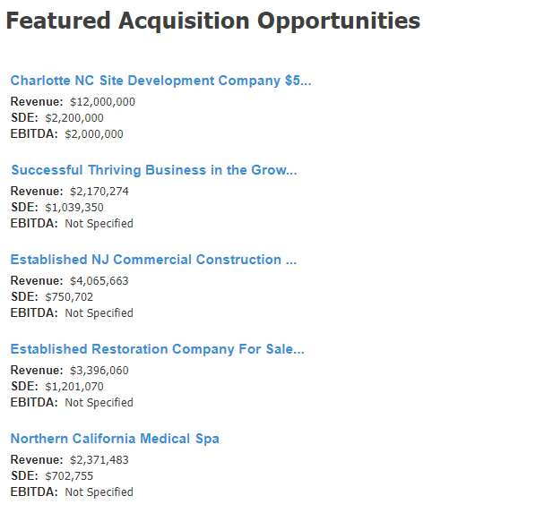Click the $750,702 SDE value
Image resolution: width=553 pixels, height=513 pixels.
(69, 297)
